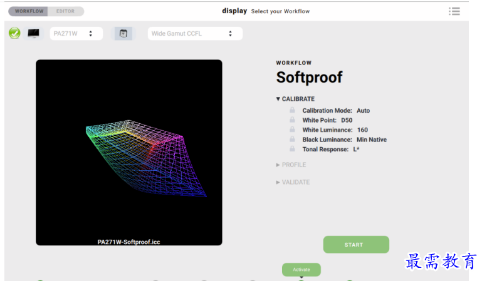Click the lock icon beside White Luminance

point(292,129)
